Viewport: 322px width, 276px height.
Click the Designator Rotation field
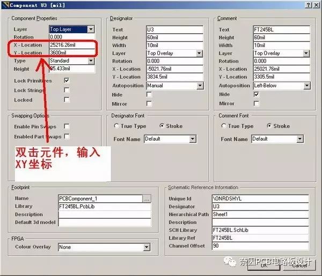pos(175,61)
